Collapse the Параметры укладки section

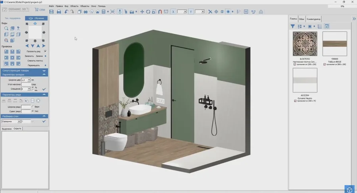click(x=44, y=74)
